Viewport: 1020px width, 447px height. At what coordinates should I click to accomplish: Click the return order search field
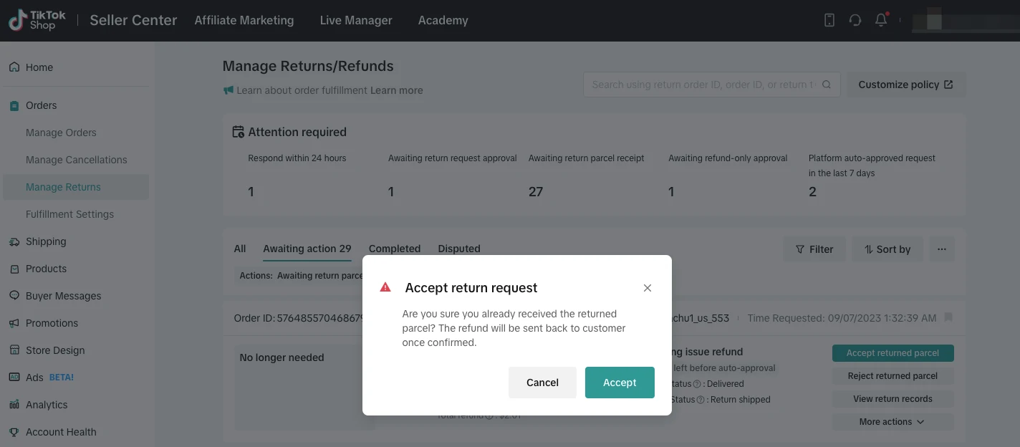click(702, 85)
